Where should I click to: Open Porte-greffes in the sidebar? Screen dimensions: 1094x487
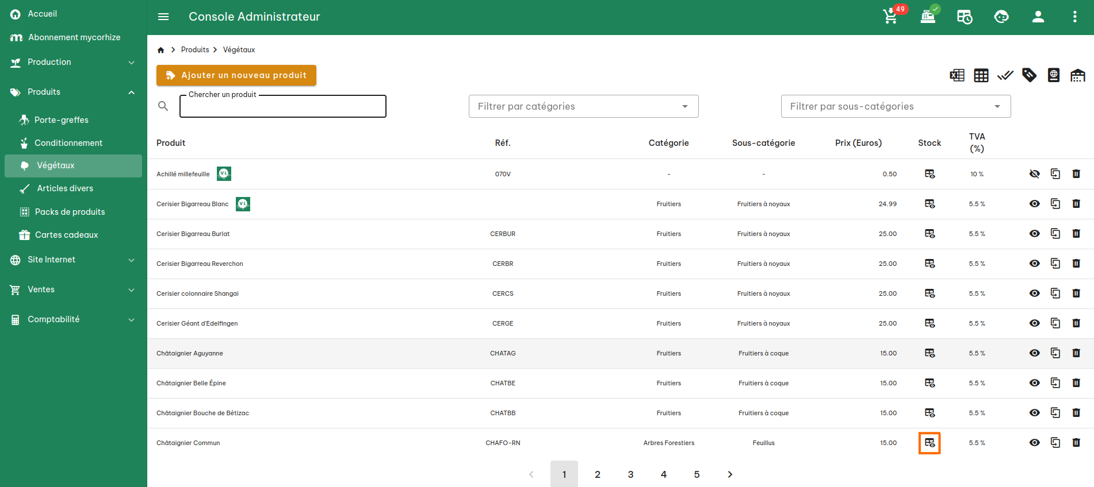62,120
